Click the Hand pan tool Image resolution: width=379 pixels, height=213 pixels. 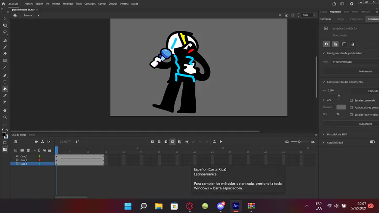click(x=5, y=111)
